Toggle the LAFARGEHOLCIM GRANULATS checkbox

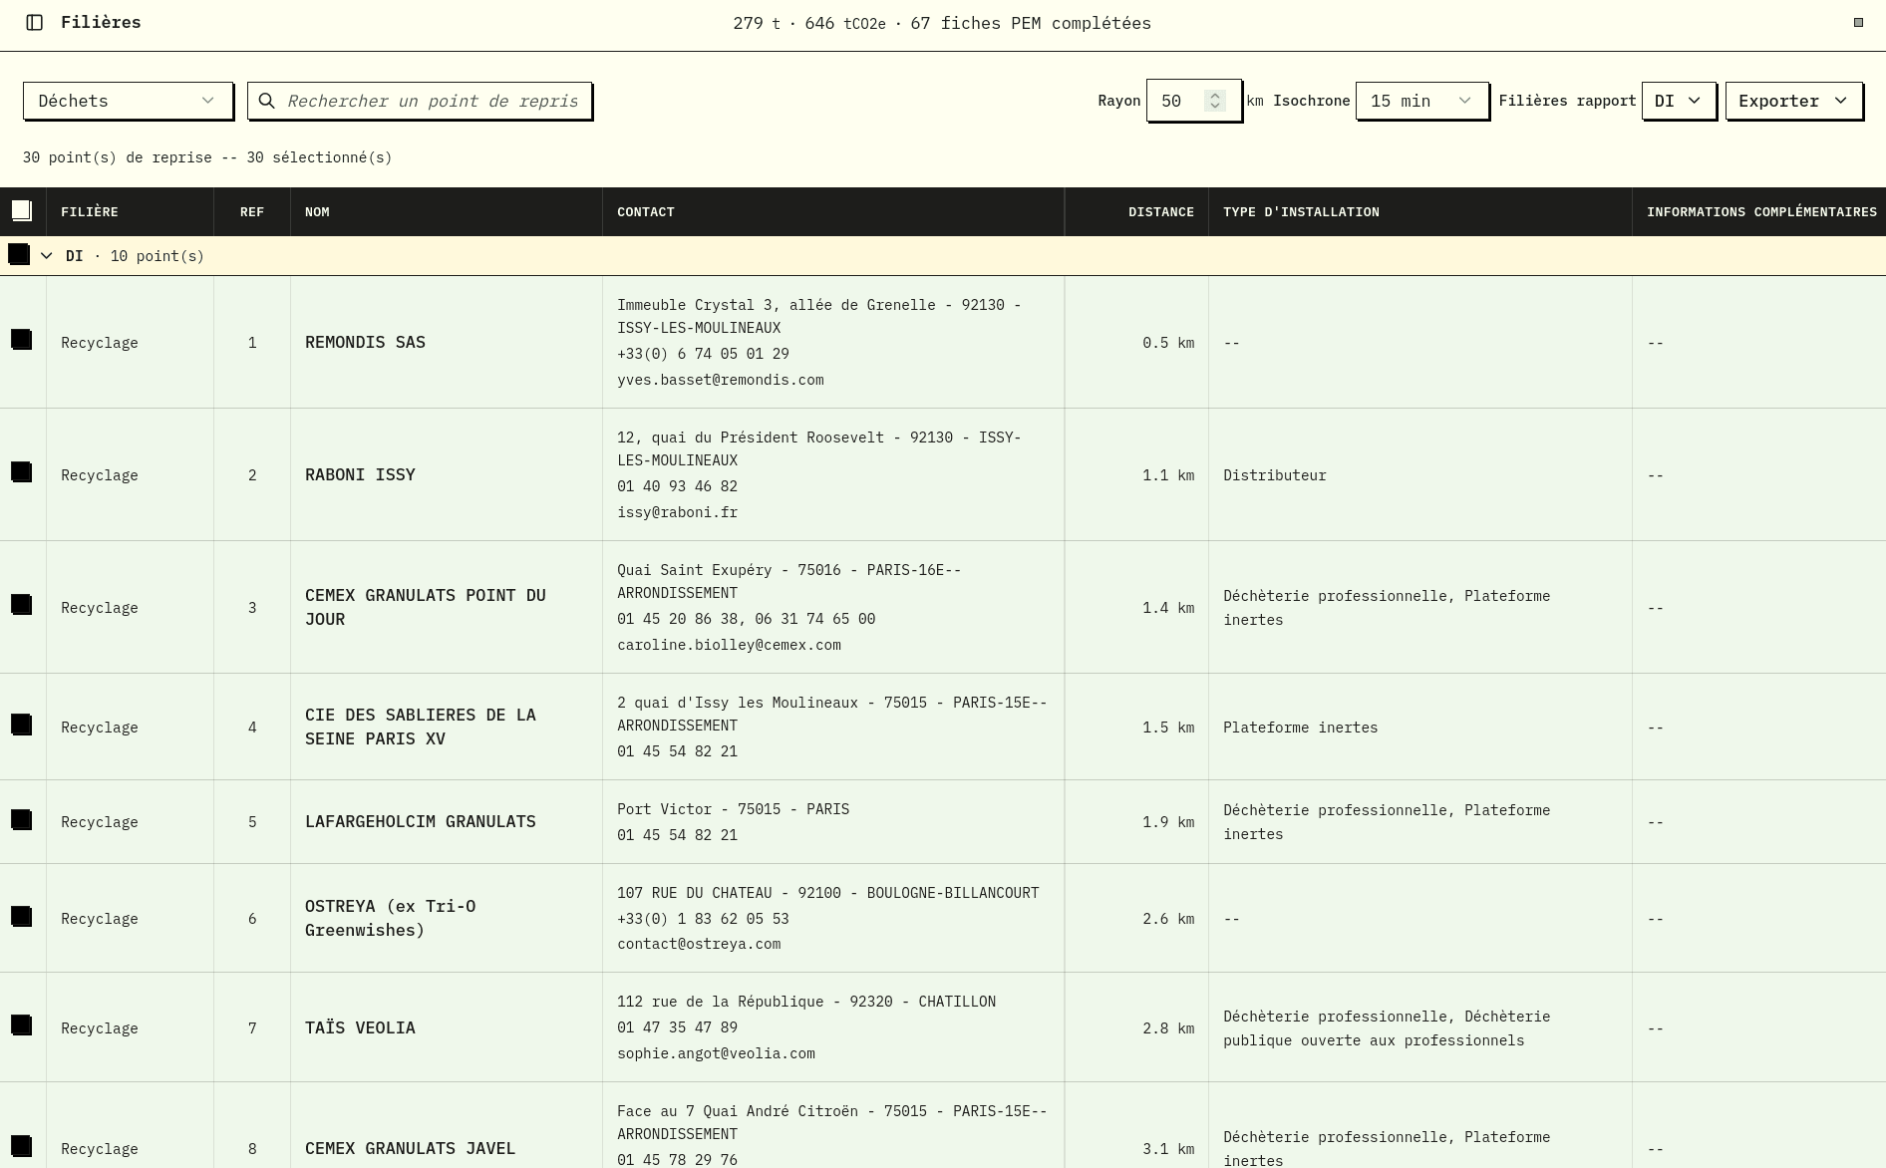point(21,820)
